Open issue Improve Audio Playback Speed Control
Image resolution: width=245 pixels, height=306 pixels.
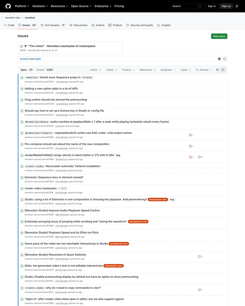pyautogui.click(x=62, y=211)
